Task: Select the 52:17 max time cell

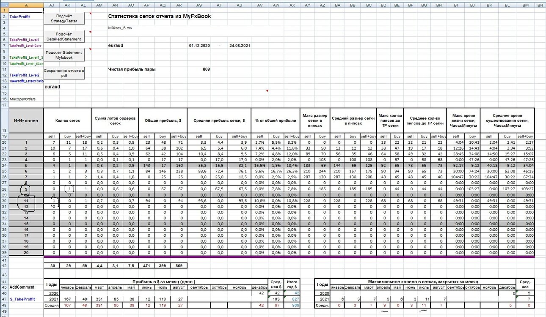Action: (455, 166)
